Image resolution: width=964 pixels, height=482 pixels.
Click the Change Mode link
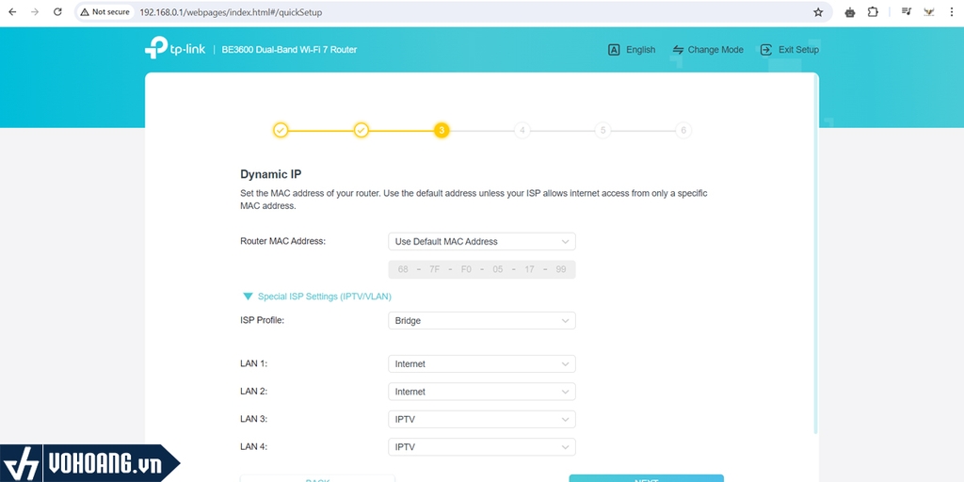pos(715,50)
